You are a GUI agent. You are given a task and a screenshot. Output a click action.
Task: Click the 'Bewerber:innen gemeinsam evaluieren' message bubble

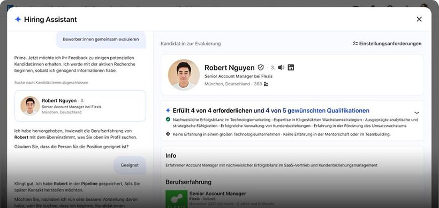(101, 39)
